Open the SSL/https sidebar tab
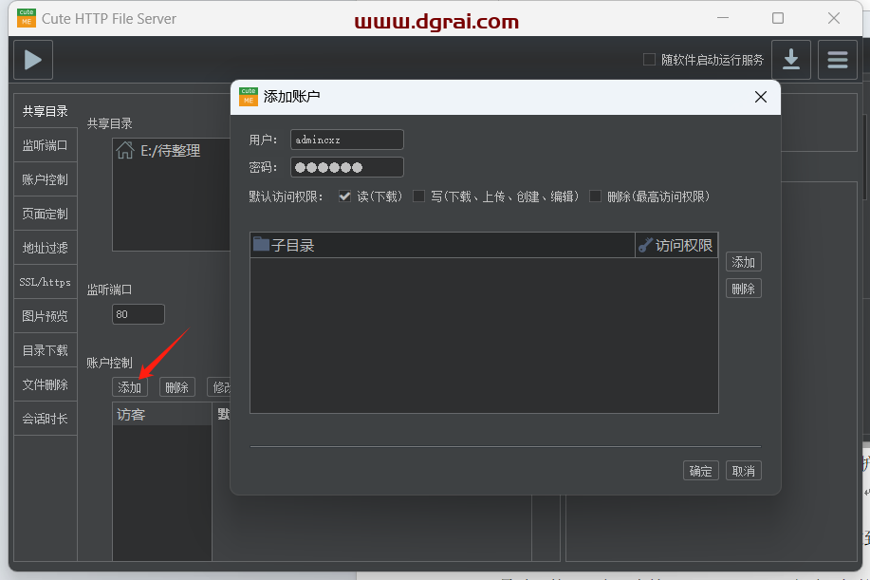870x580 pixels. 46,282
